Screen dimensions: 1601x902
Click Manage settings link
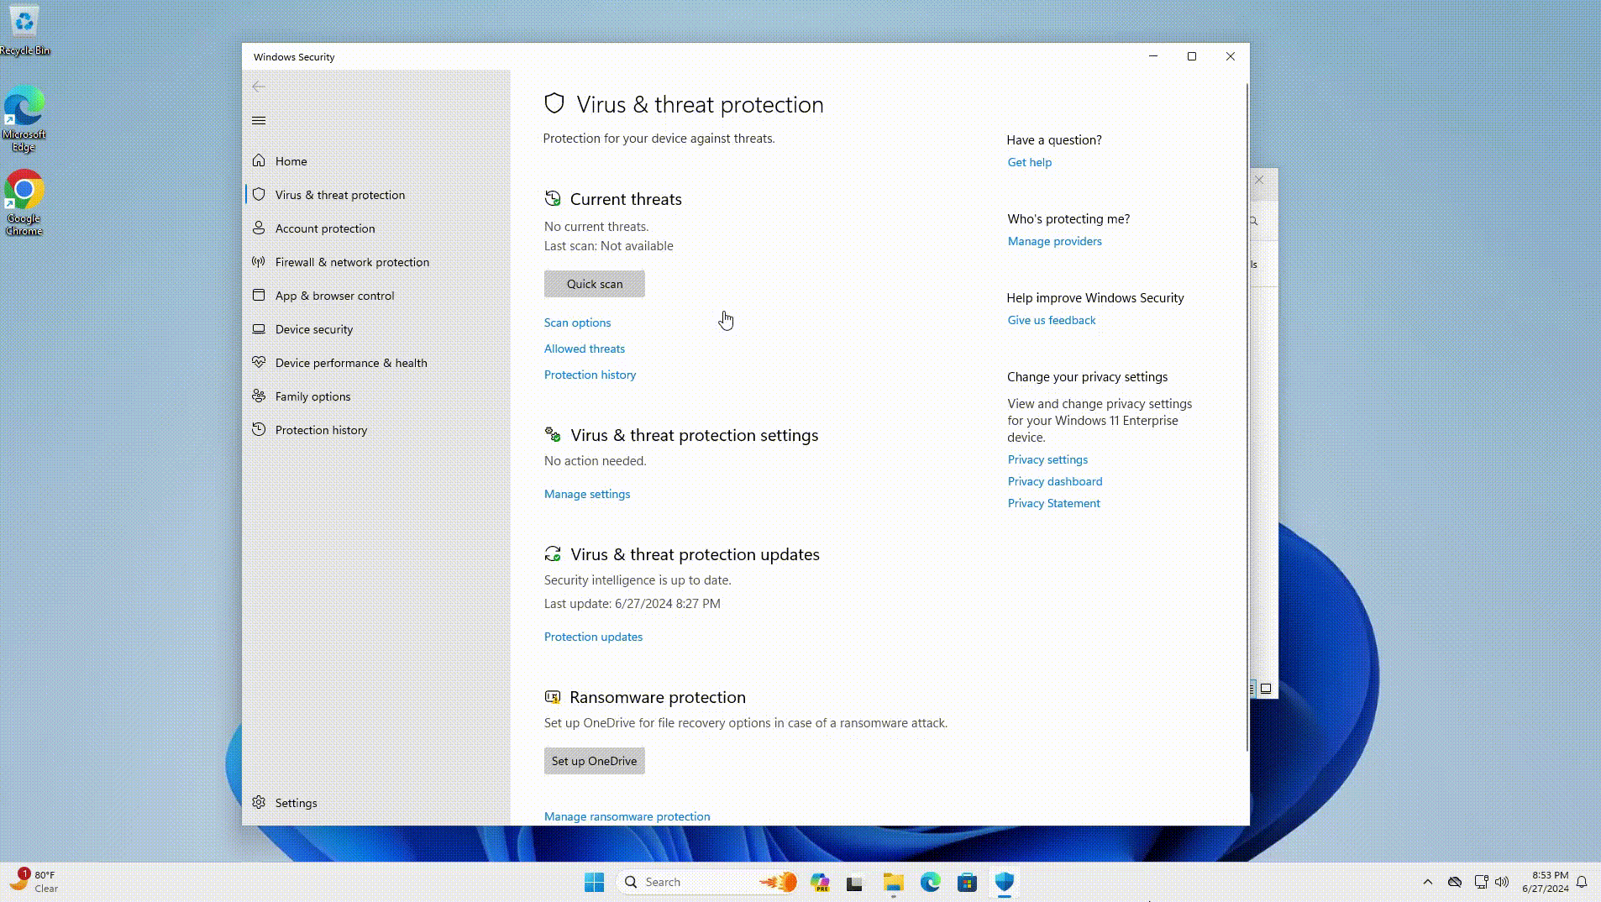tap(586, 494)
